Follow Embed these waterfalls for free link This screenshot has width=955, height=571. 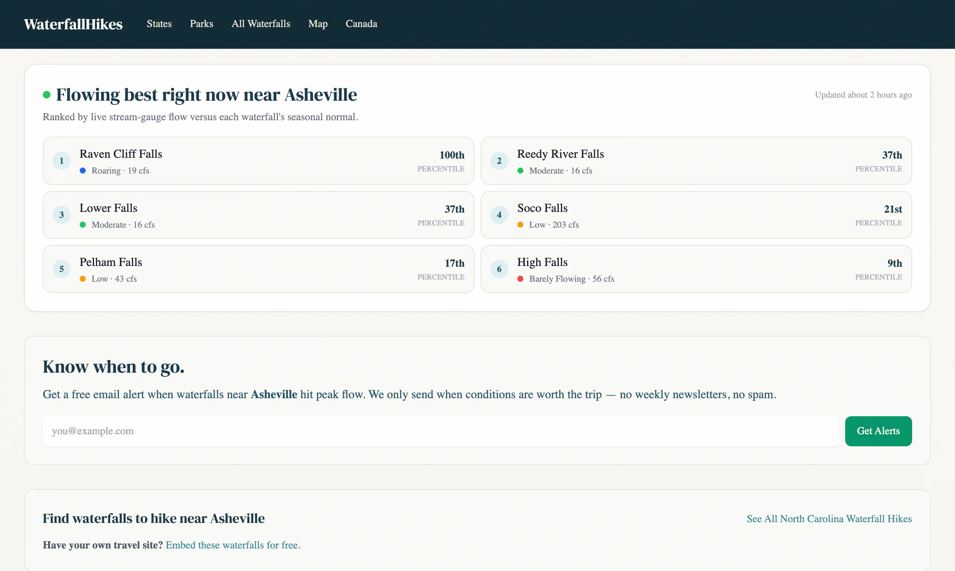(x=233, y=545)
